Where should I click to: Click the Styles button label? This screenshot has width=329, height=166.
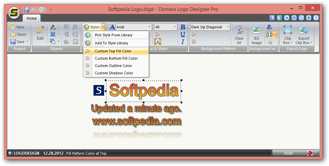[x=95, y=27]
